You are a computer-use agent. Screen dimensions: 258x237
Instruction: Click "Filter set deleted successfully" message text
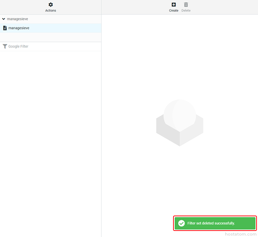pyautogui.click(x=211, y=223)
